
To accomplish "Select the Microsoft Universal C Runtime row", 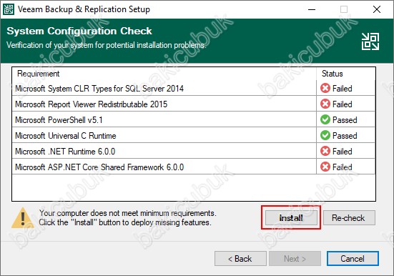I will [194, 135].
